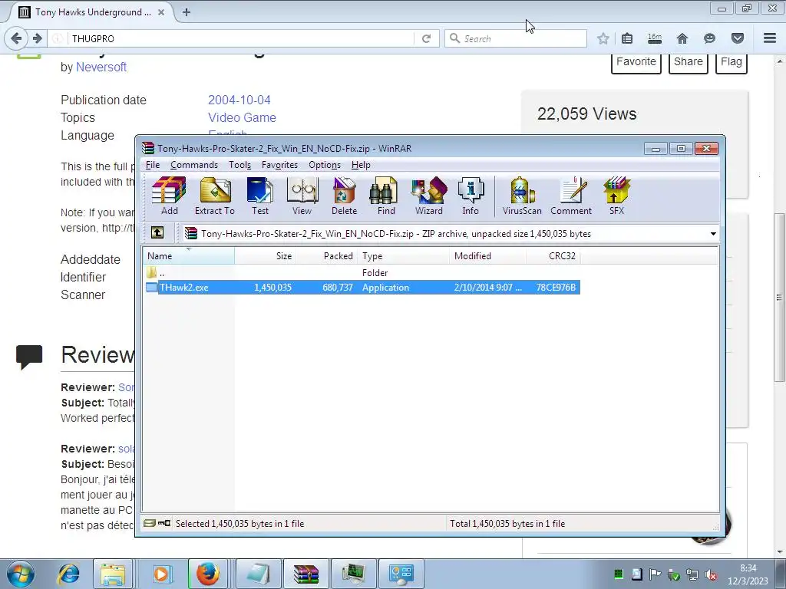786x589 pixels.
Task: Click the Add toolbar icon in WinRAR
Action: [169, 196]
